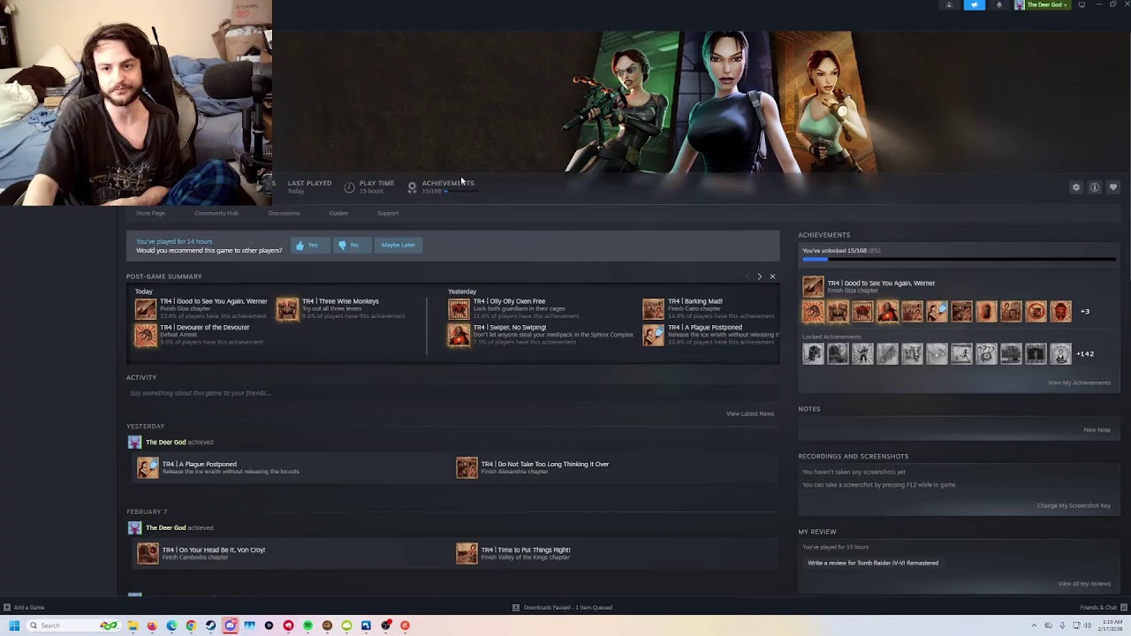This screenshot has width=1131, height=636.
Task: Click View Latest News link
Action: 750,413
